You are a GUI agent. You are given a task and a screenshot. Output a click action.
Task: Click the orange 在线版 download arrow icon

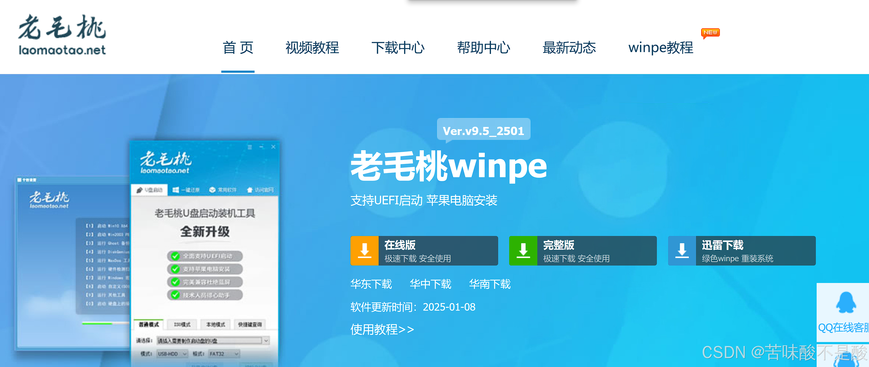pyautogui.click(x=364, y=251)
